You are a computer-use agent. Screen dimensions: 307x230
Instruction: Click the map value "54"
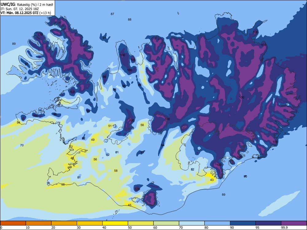click(18, 122)
